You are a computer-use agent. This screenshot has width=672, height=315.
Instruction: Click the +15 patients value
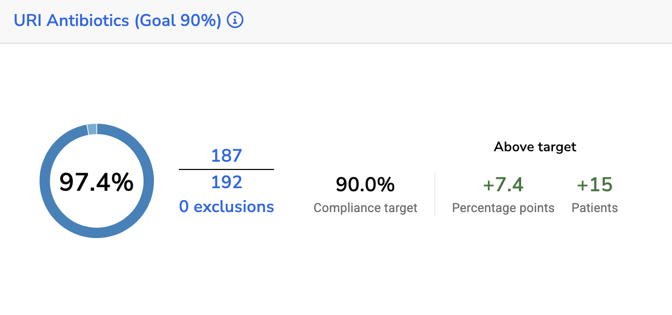click(x=595, y=185)
